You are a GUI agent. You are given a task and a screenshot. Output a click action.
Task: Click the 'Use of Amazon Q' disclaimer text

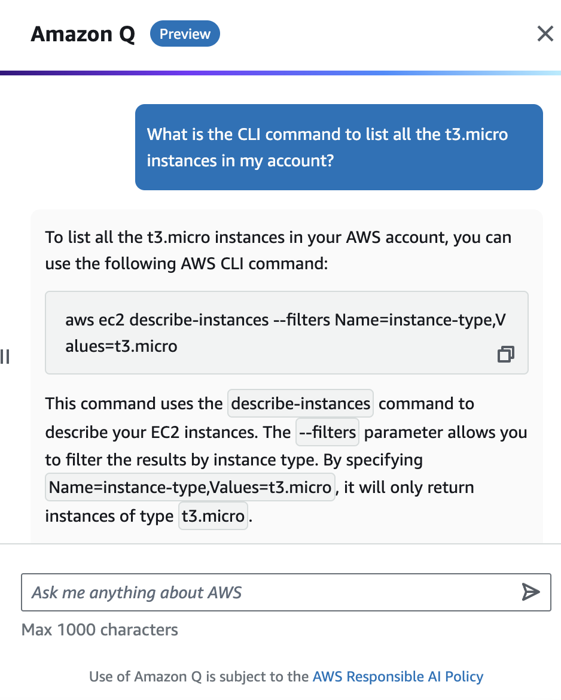coord(200,677)
